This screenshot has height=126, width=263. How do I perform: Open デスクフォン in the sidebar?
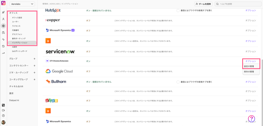[x=17, y=34]
